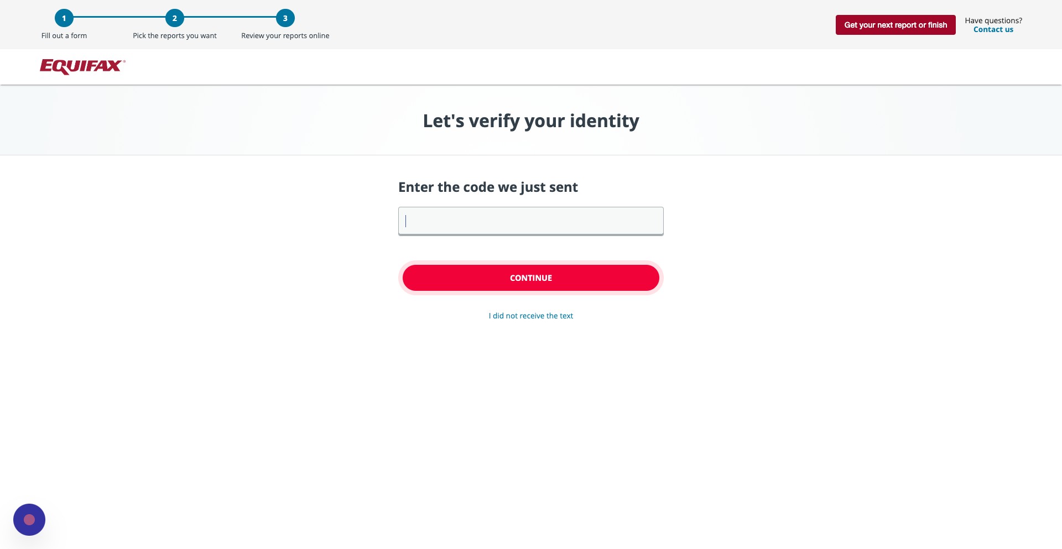Image resolution: width=1062 pixels, height=549 pixels.
Task: Select "Review your reports online" step label
Action: (285, 36)
